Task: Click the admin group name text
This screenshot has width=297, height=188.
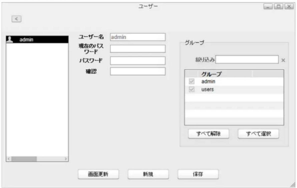Action: tap(208, 81)
